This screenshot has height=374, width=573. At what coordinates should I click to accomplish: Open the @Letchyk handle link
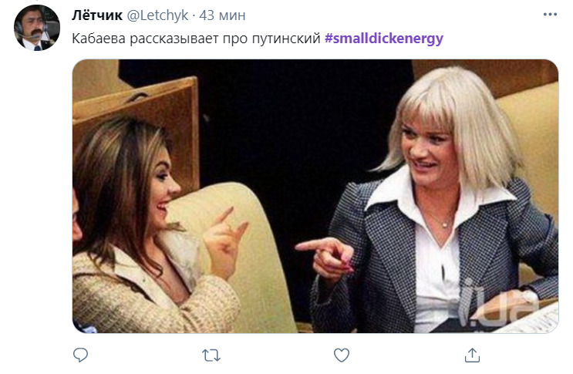[157, 15]
